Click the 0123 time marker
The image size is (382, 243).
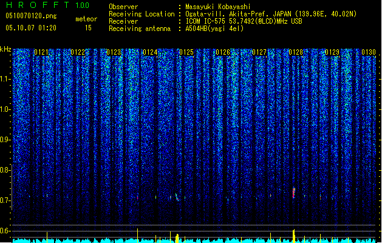(114, 52)
